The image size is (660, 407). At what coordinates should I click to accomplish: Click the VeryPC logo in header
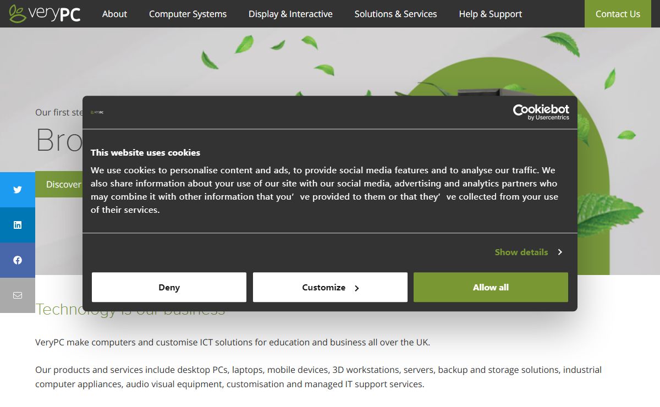45,14
